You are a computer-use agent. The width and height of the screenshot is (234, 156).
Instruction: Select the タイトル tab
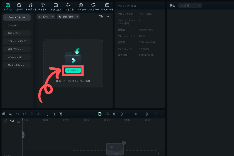43,7
